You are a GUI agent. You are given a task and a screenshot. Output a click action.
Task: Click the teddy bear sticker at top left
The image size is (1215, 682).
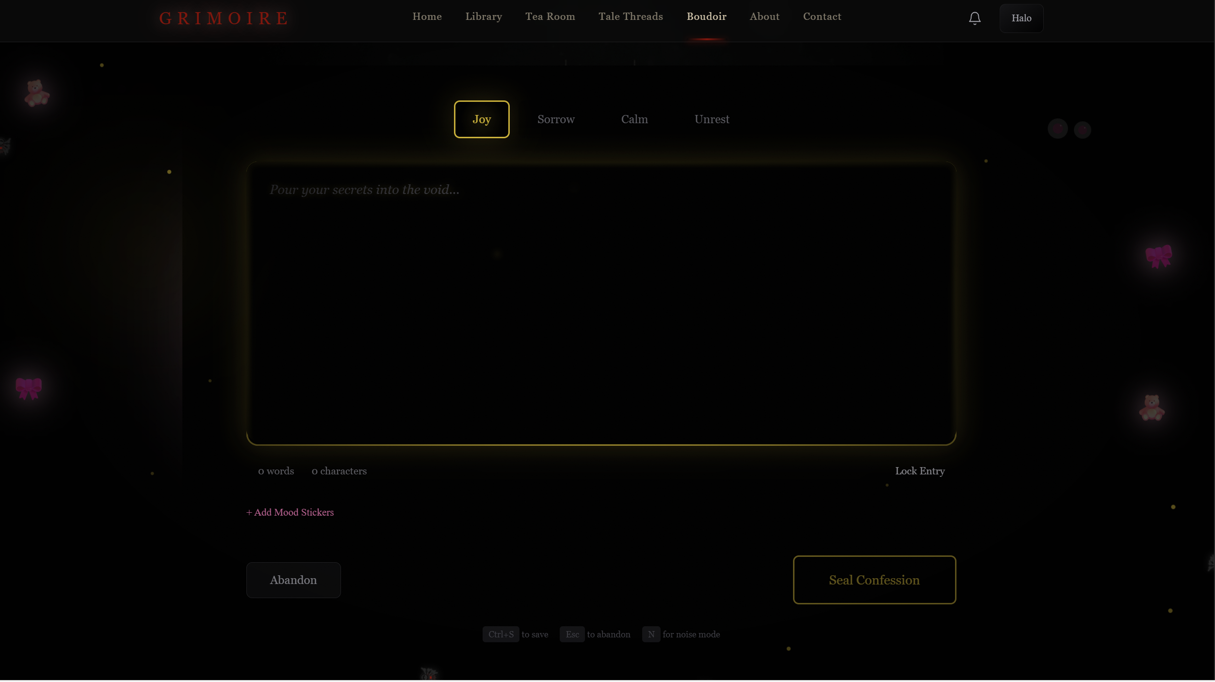pos(36,93)
